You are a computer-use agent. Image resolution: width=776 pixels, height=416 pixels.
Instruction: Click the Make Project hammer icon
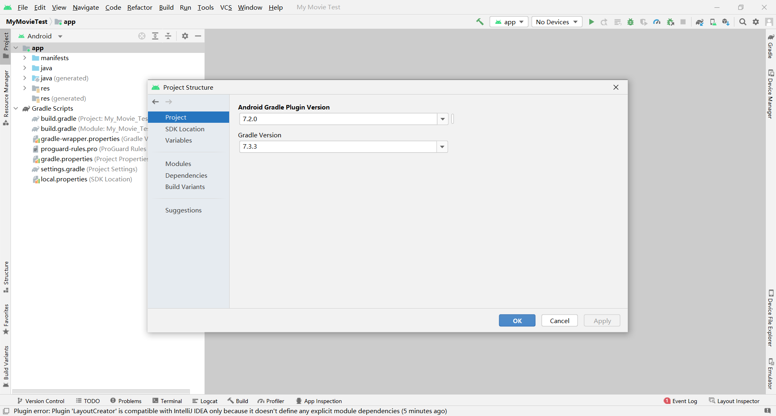[480, 22]
